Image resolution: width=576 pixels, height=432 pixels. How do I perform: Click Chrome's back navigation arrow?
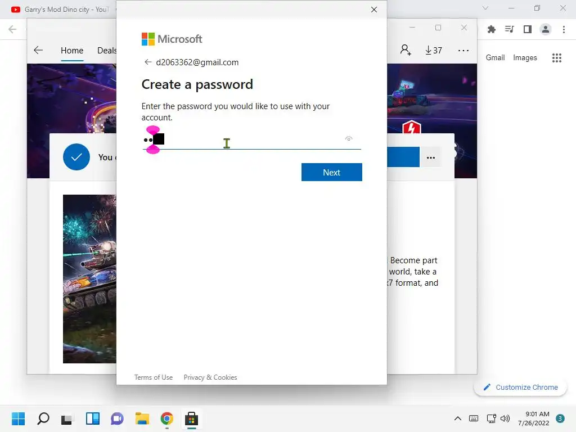coord(12,29)
